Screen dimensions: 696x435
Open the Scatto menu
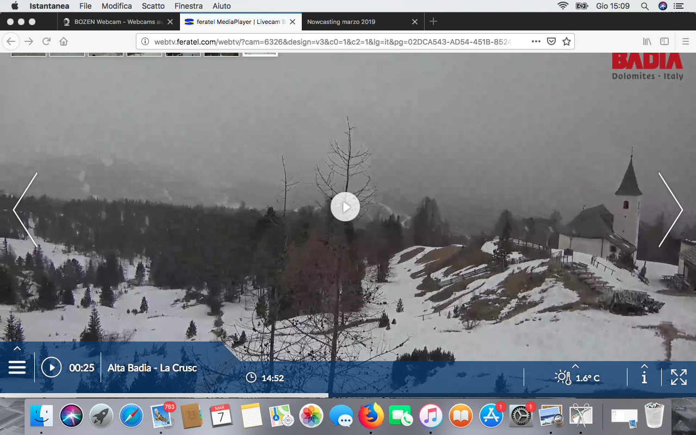[x=153, y=6]
